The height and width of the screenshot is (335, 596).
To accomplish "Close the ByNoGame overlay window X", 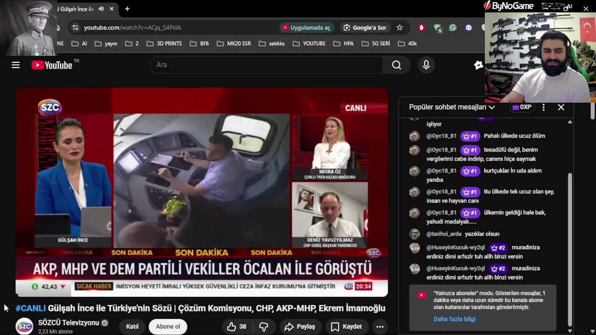I will (x=586, y=8).
